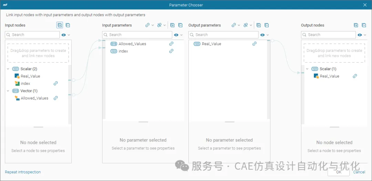
Task: Click the Output nodes drag&drop area
Action: pos(334,53)
